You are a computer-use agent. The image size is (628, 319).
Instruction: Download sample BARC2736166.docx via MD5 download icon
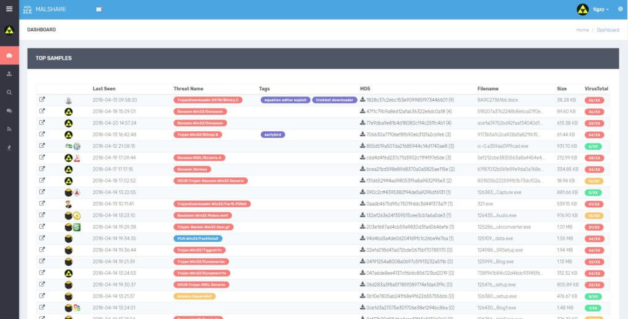tap(362, 99)
